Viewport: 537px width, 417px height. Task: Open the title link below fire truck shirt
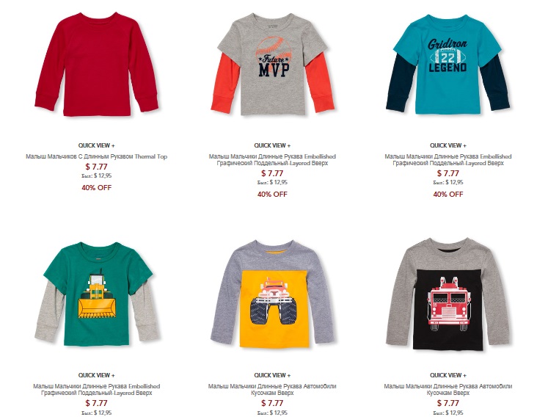[x=448, y=390]
